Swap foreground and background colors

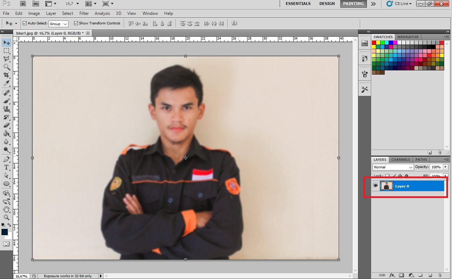tap(10, 225)
